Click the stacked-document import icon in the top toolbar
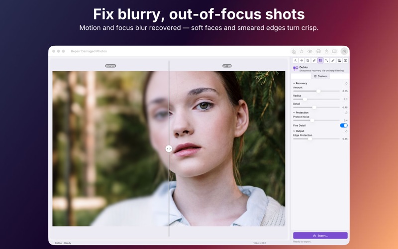This screenshot has width=398, height=249. 294,51
